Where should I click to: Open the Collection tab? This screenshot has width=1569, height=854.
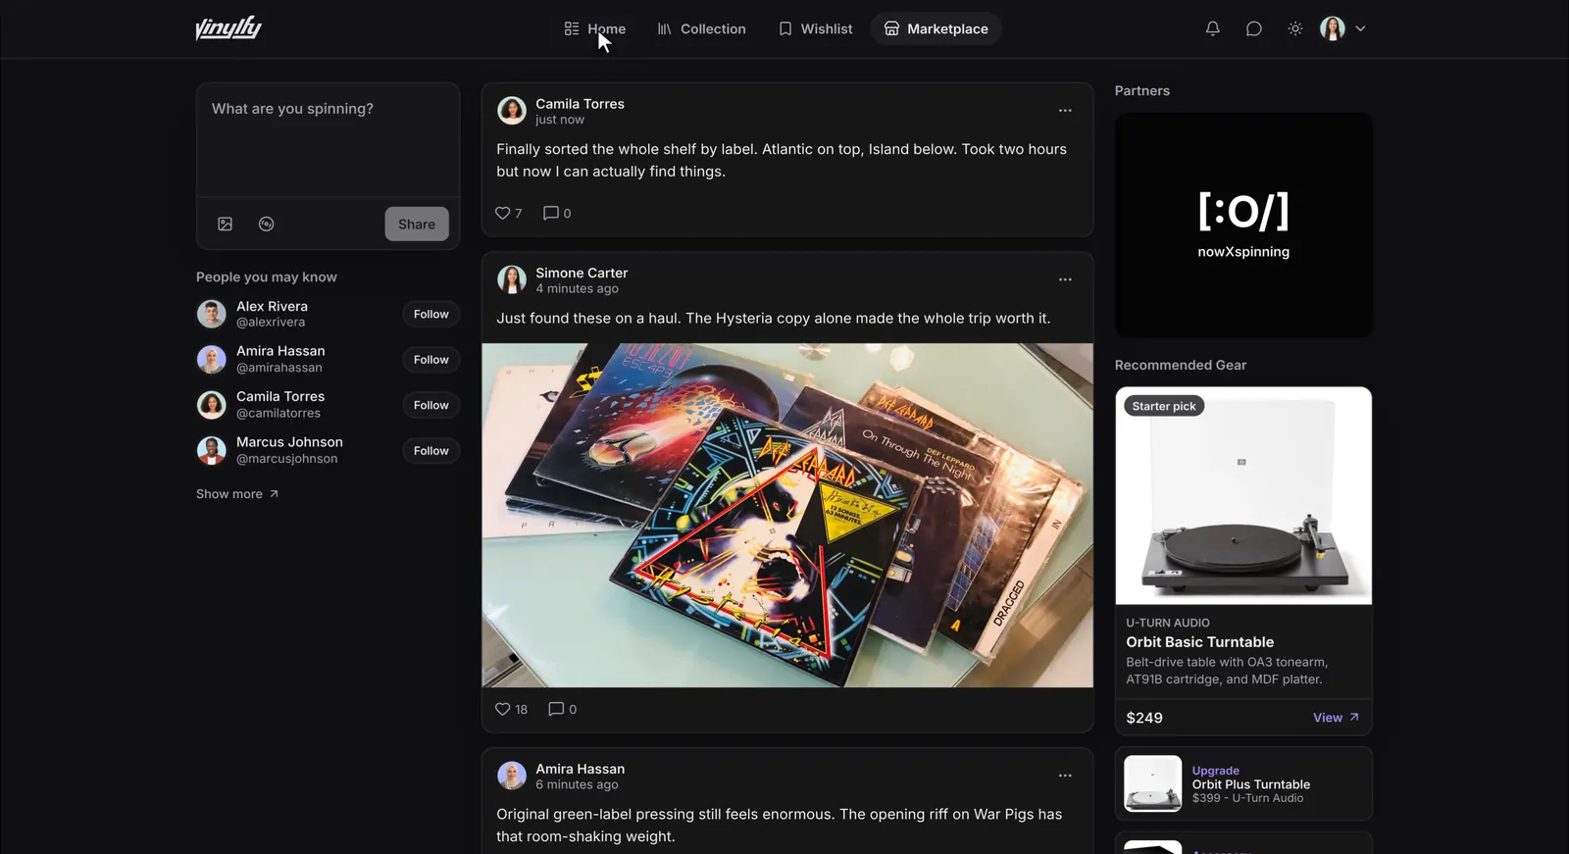click(x=701, y=28)
